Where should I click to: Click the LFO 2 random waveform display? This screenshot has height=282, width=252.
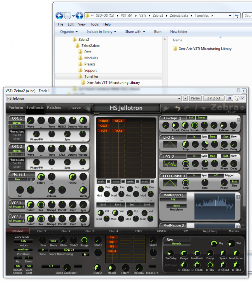coord(170,163)
